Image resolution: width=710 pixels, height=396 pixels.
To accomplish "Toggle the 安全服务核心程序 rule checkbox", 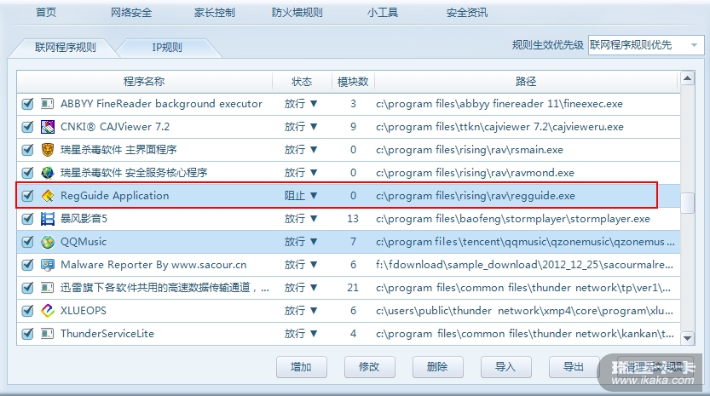I will 27,173.
